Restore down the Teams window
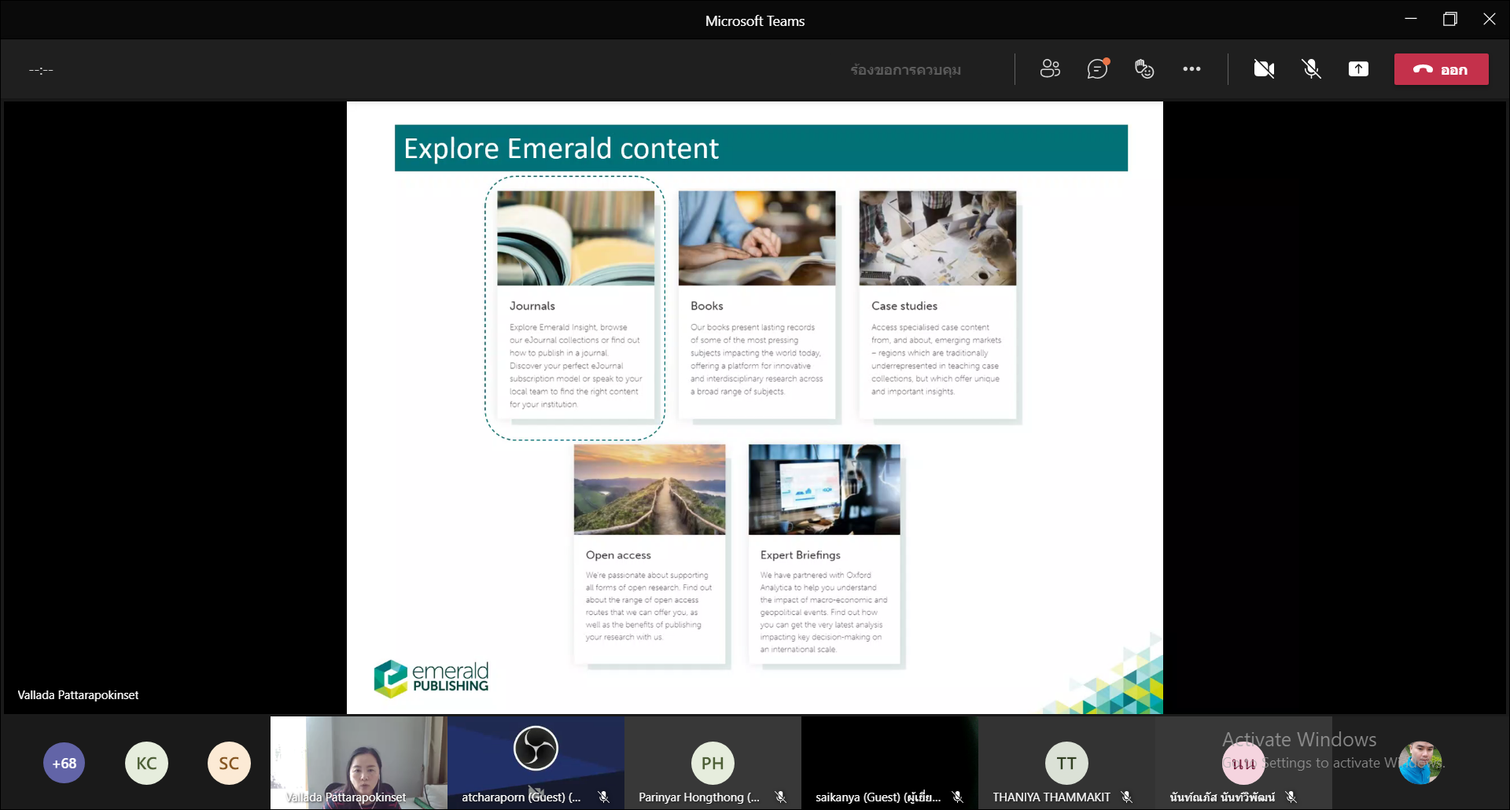This screenshot has height=810, width=1510. pos(1449,20)
